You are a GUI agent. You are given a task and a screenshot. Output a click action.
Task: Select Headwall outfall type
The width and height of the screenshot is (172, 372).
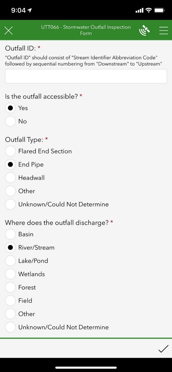point(10,178)
